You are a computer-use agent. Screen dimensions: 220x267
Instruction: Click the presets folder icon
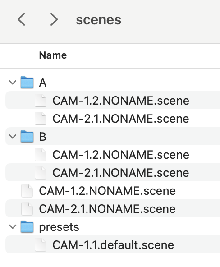click(x=27, y=227)
